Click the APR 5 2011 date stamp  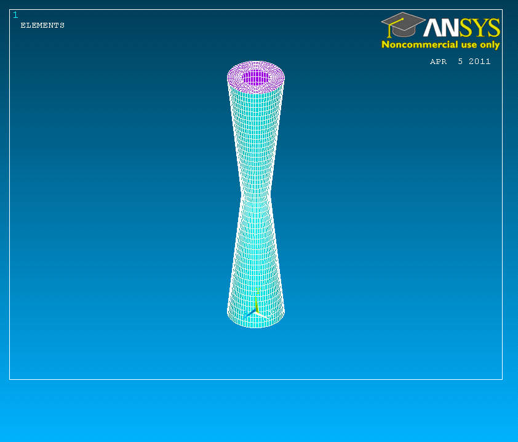(460, 62)
